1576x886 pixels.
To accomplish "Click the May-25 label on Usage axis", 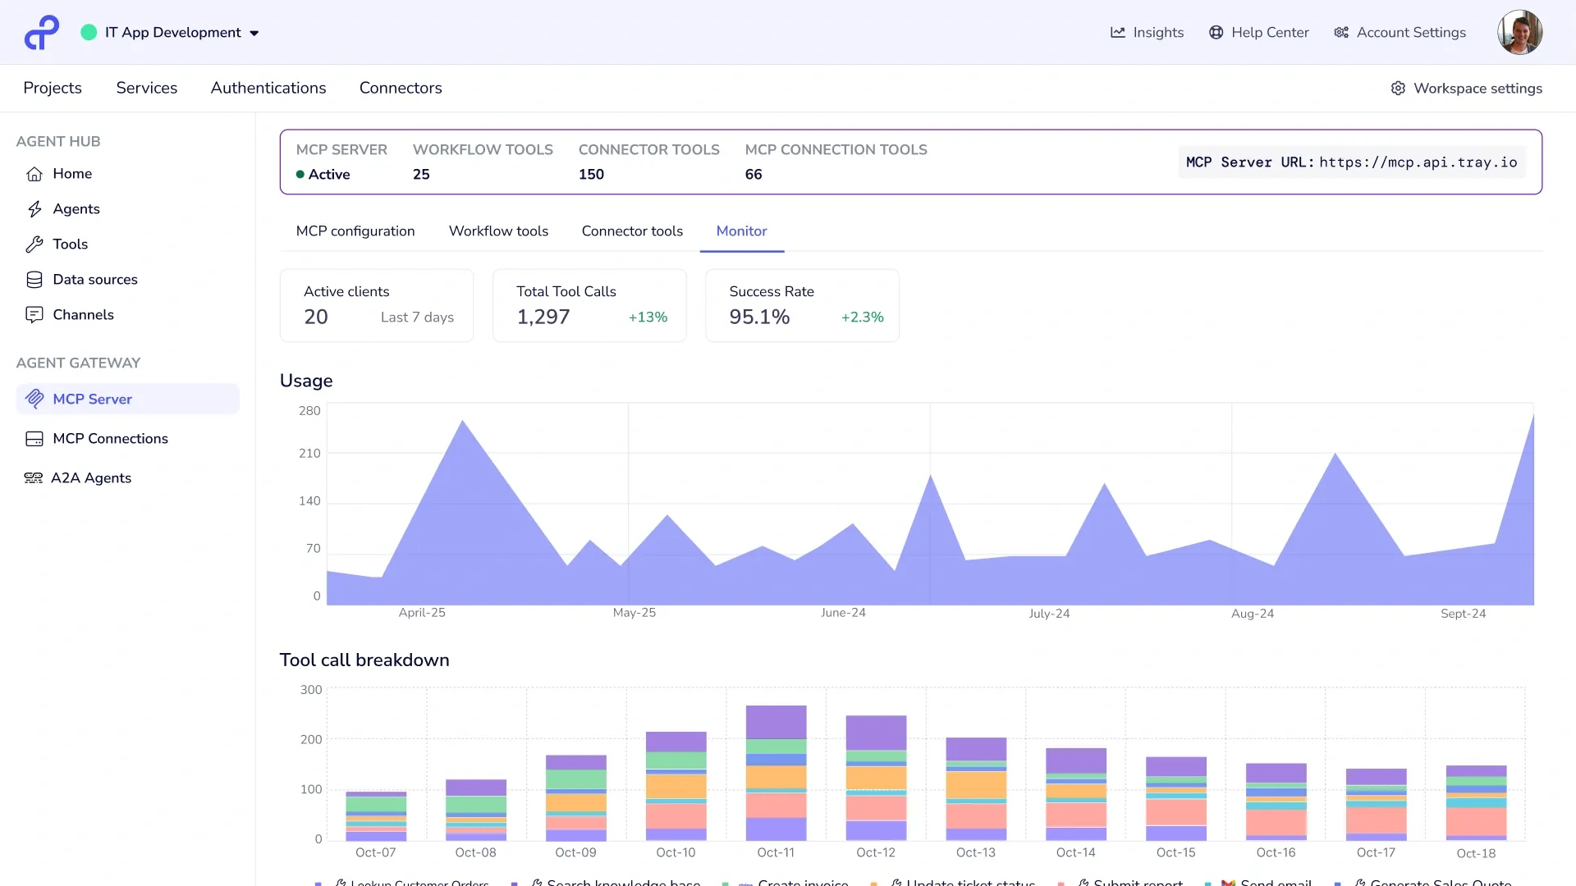I will (x=635, y=613).
